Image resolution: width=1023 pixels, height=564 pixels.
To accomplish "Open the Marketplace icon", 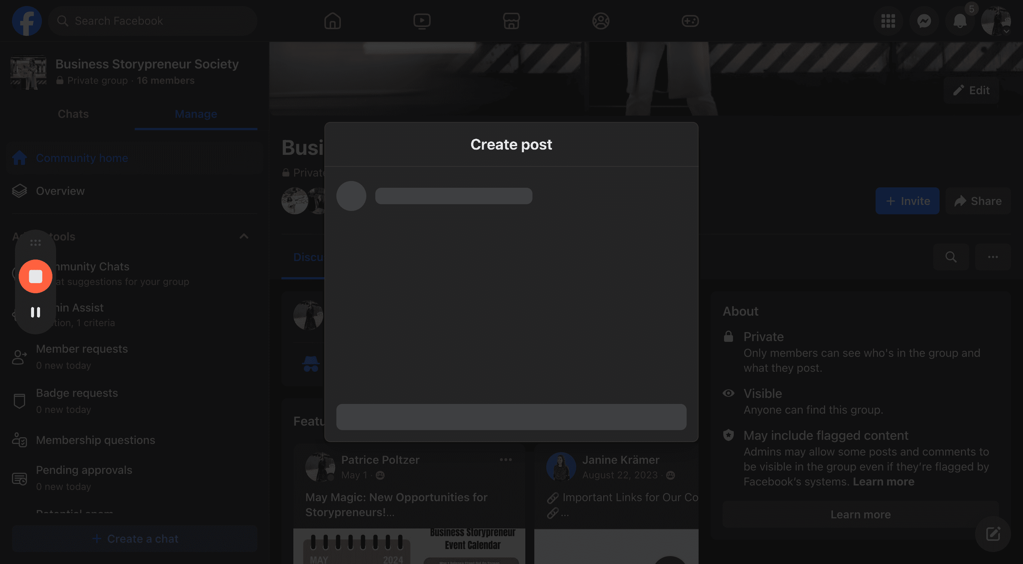I will click(x=511, y=21).
